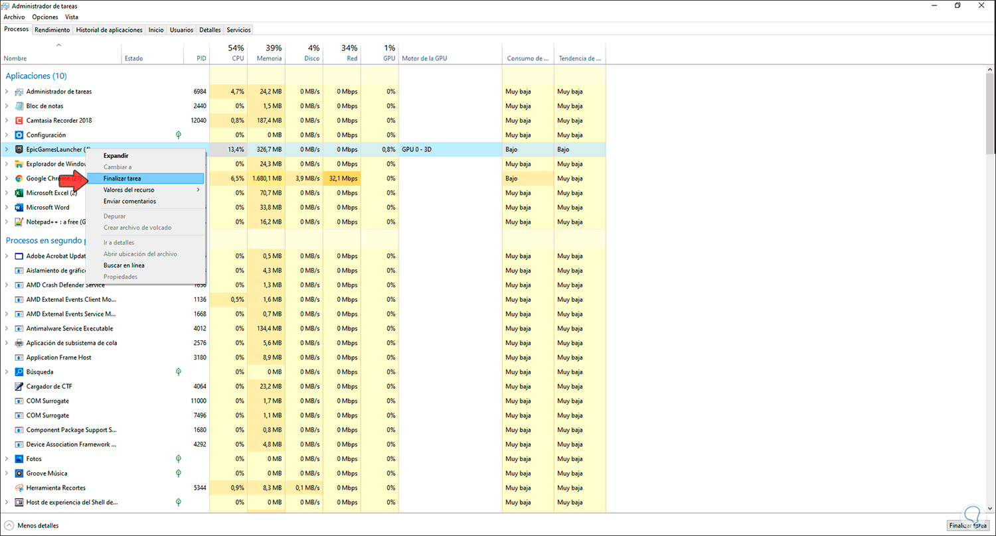
Task: Choose Buscar en línea in the context menu
Action: (x=145, y=265)
